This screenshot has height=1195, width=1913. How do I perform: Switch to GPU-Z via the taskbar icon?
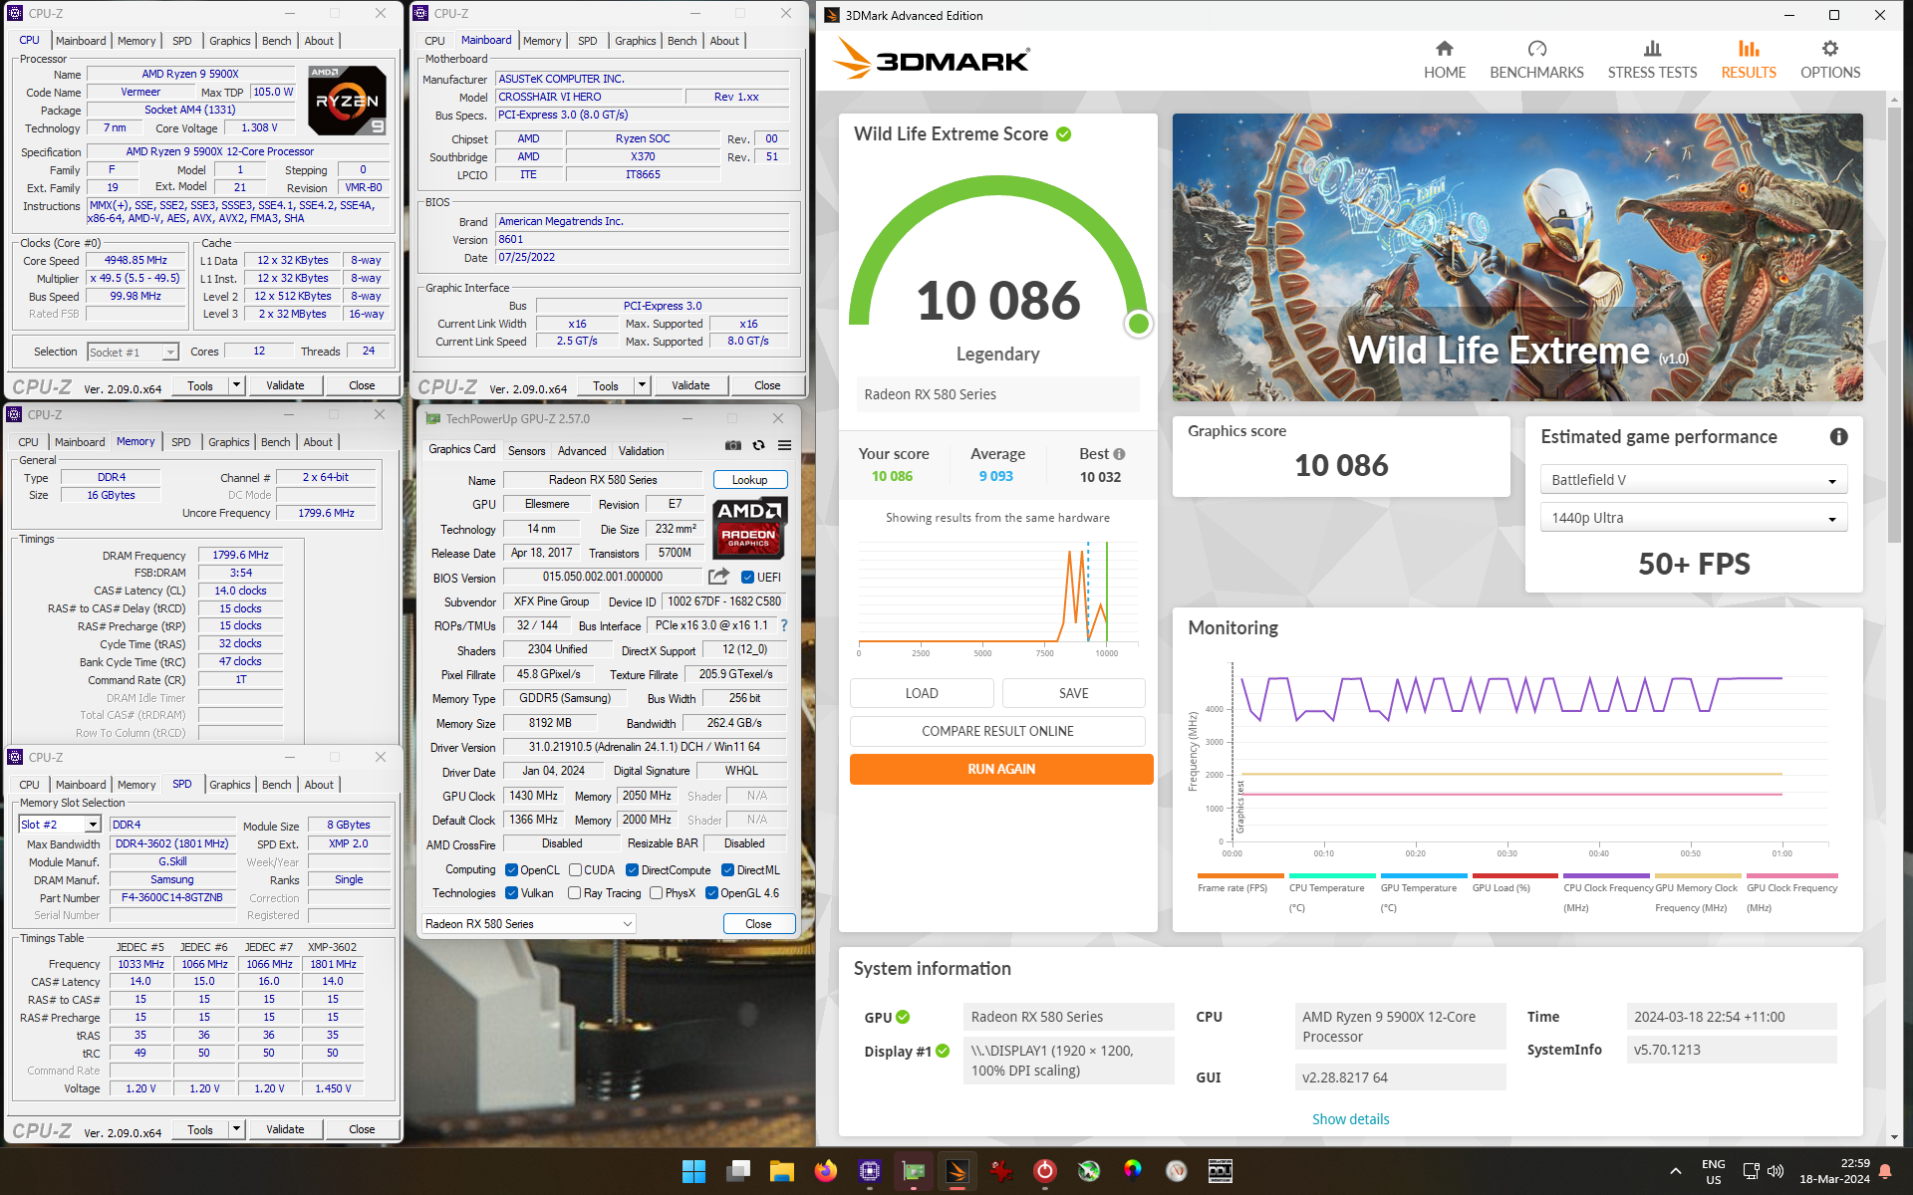point(914,1171)
